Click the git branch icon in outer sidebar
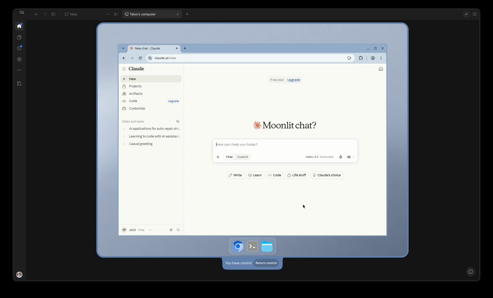 click(x=19, y=83)
